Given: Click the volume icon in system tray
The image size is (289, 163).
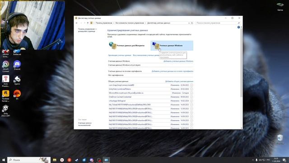Looking at the screenshot, I should pos(260,160).
